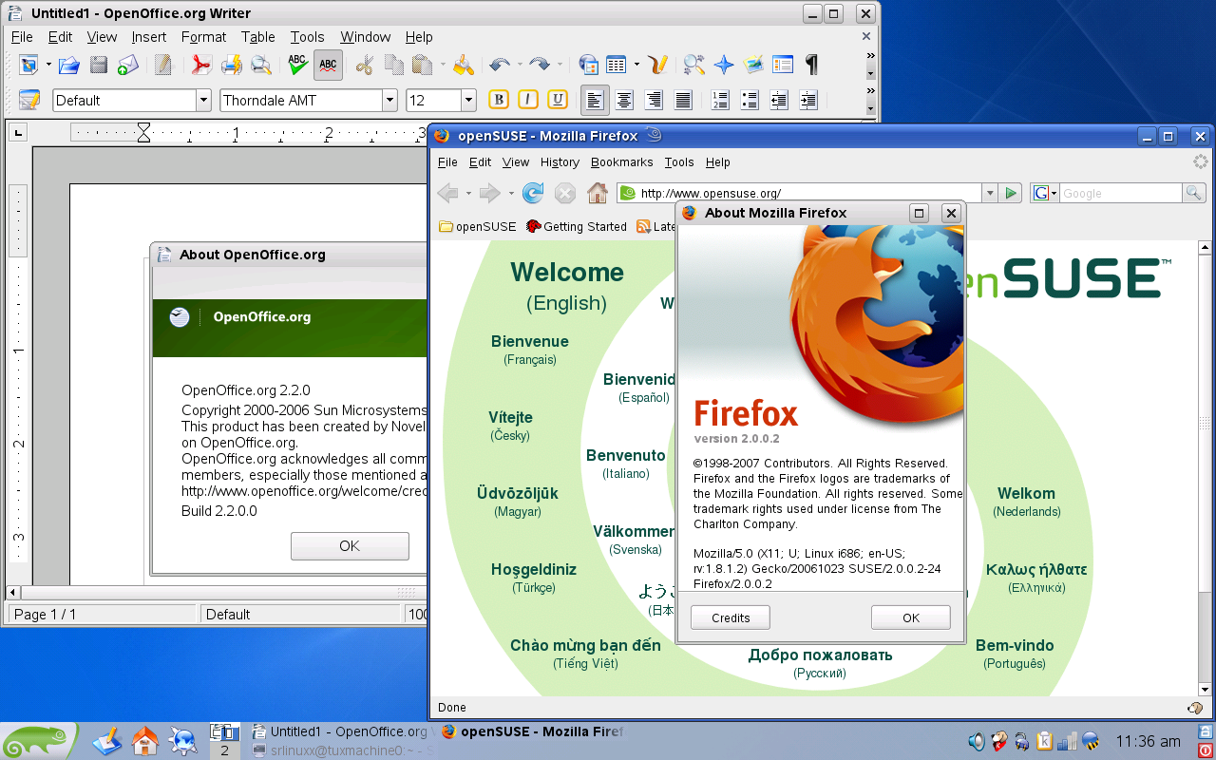Expand the Thorndale AMT font dropdown
1216x760 pixels.
tap(389, 100)
